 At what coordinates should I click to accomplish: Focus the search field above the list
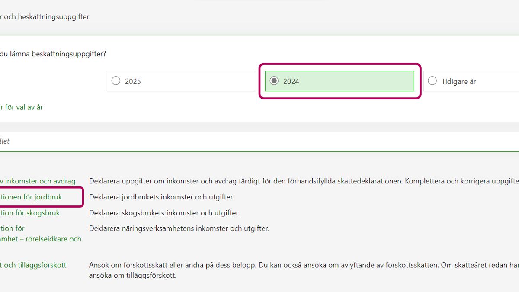(x=259, y=141)
